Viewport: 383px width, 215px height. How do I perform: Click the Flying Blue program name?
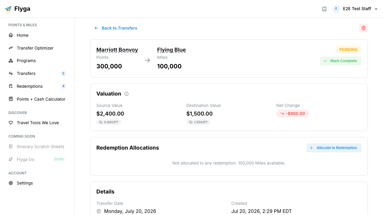pyautogui.click(x=171, y=50)
